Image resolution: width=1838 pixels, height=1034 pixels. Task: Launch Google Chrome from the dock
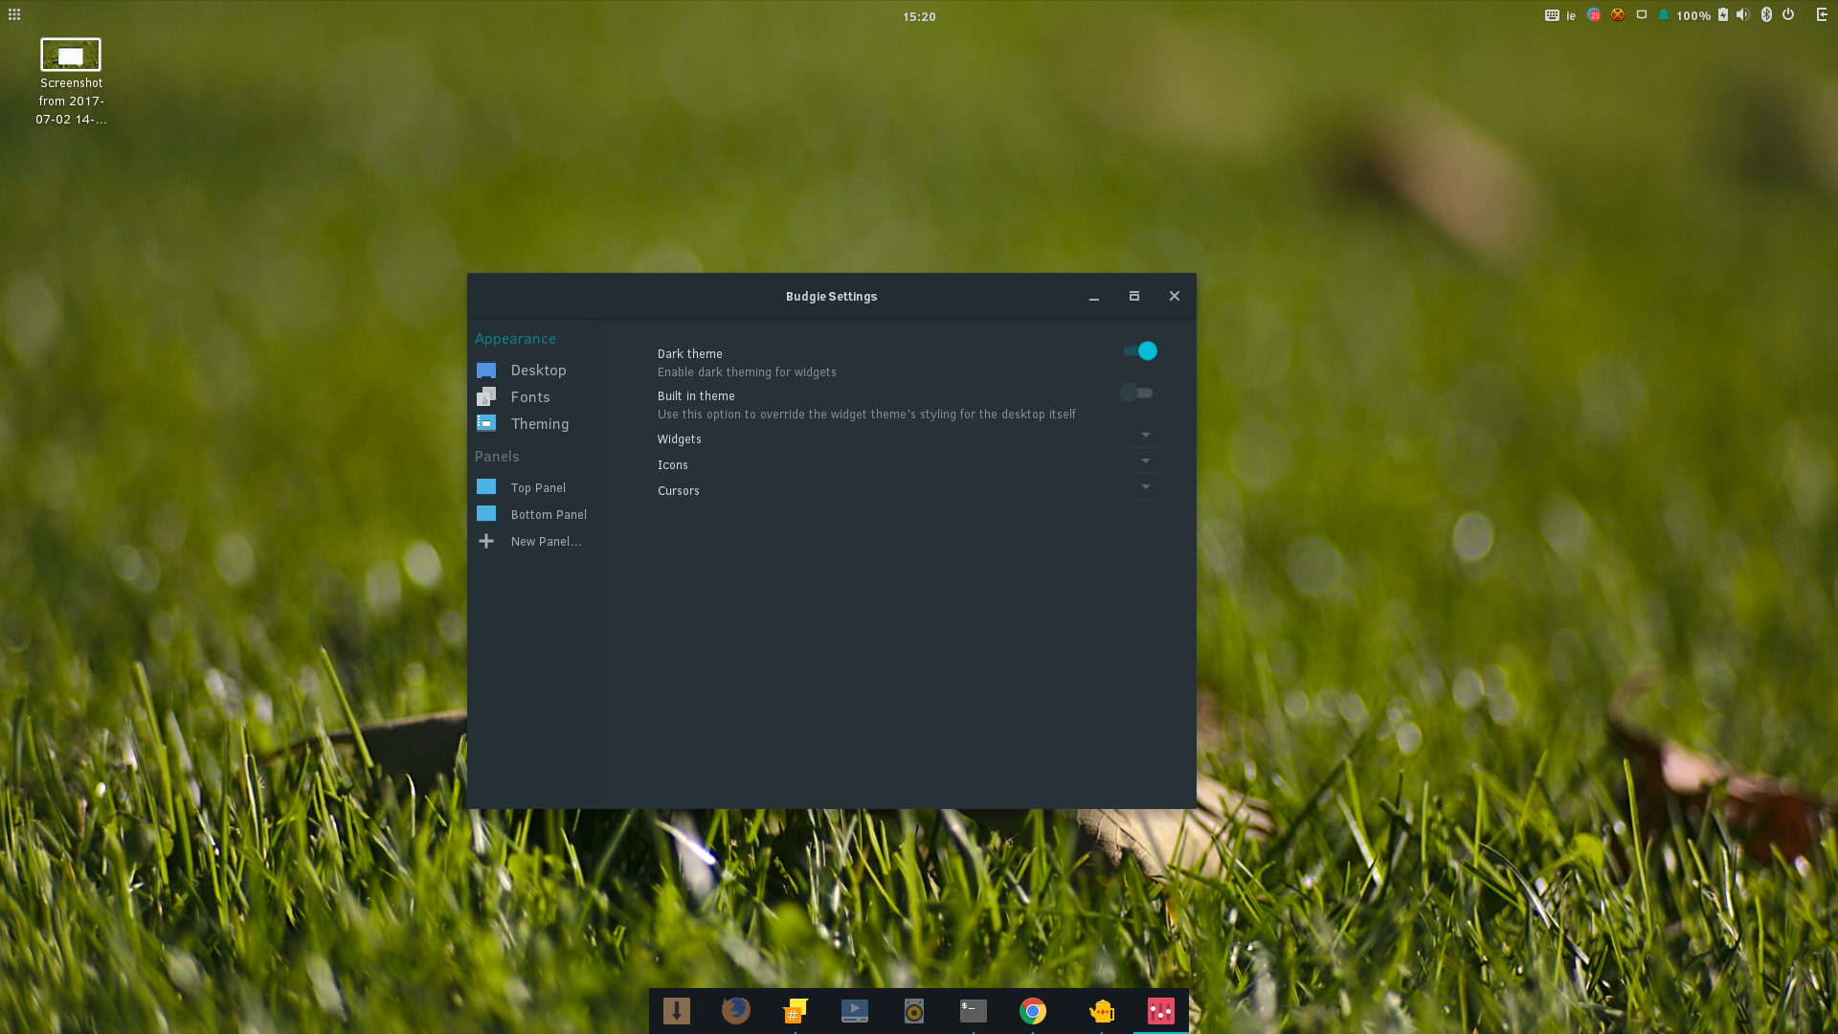[x=1033, y=1011]
